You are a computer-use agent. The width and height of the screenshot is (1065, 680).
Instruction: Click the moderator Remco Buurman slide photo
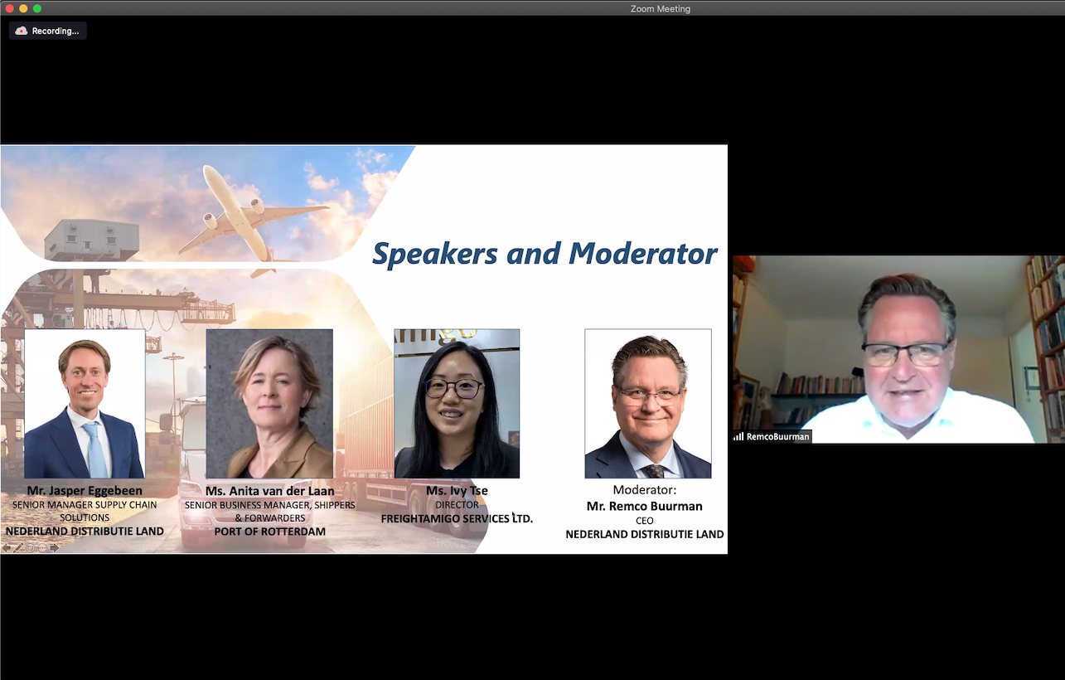[648, 404]
